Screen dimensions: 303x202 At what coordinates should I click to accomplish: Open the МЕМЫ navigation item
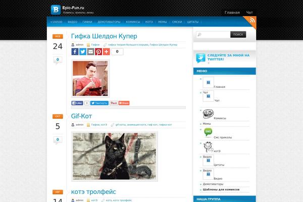click(162, 22)
